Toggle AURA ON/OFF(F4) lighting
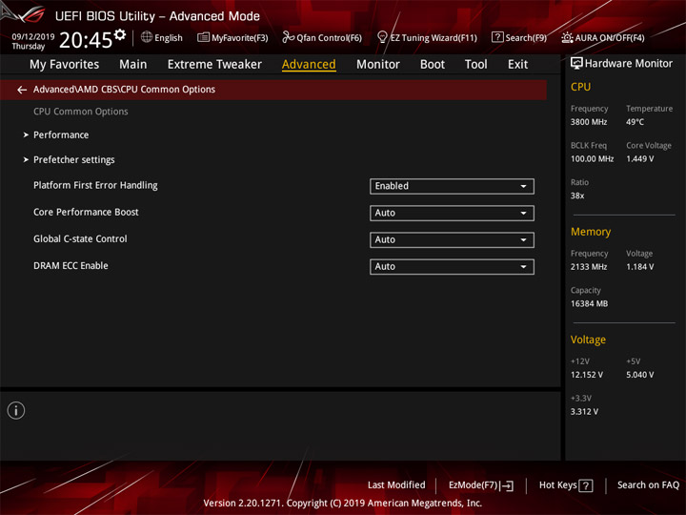The height and width of the screenshot is (515, 686). [603, 37]
